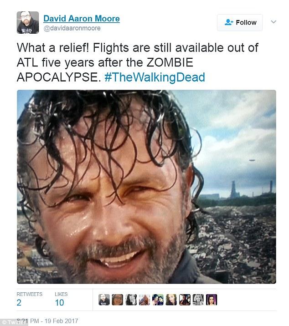
Task: Open David Aaron Moore's profile picture
Action: (28, 22)
